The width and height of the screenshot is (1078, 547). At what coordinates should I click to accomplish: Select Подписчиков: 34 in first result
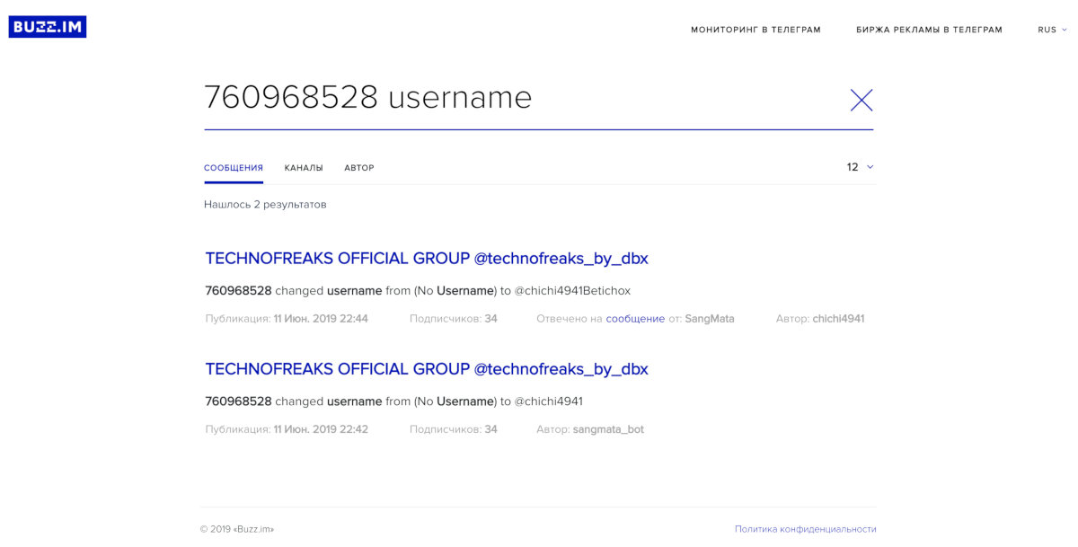[x=454, y=319]
